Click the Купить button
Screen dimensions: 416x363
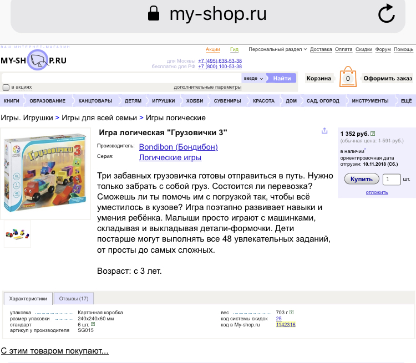click(x=362, y=179)
